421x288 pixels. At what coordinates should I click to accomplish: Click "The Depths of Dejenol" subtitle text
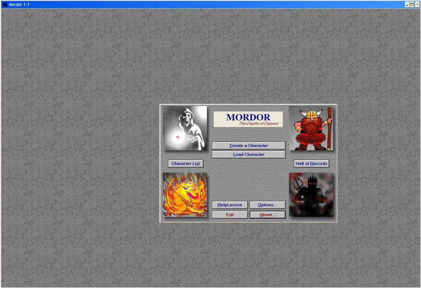[258, 123]
